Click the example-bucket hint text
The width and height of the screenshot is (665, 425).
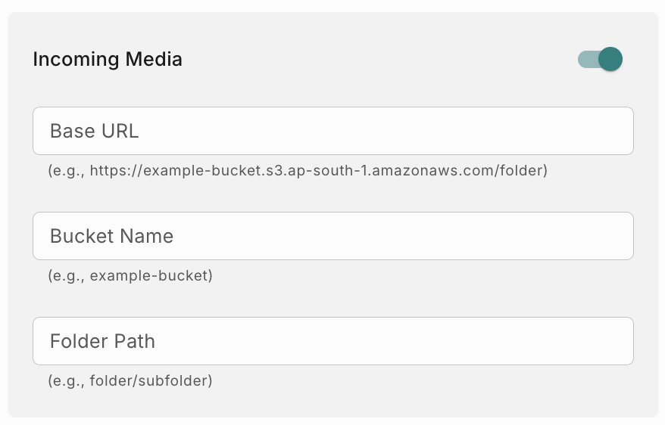130,276
